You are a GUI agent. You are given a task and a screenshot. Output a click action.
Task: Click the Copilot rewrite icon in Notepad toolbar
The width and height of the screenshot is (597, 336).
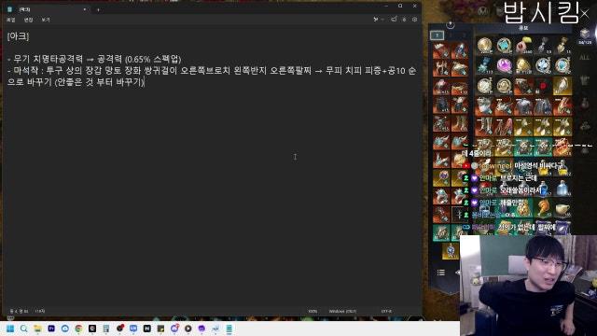click(x=376, y=20)
